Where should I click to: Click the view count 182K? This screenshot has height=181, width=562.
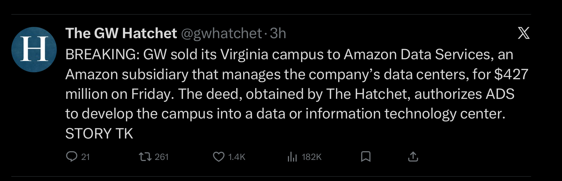[312, 157]
